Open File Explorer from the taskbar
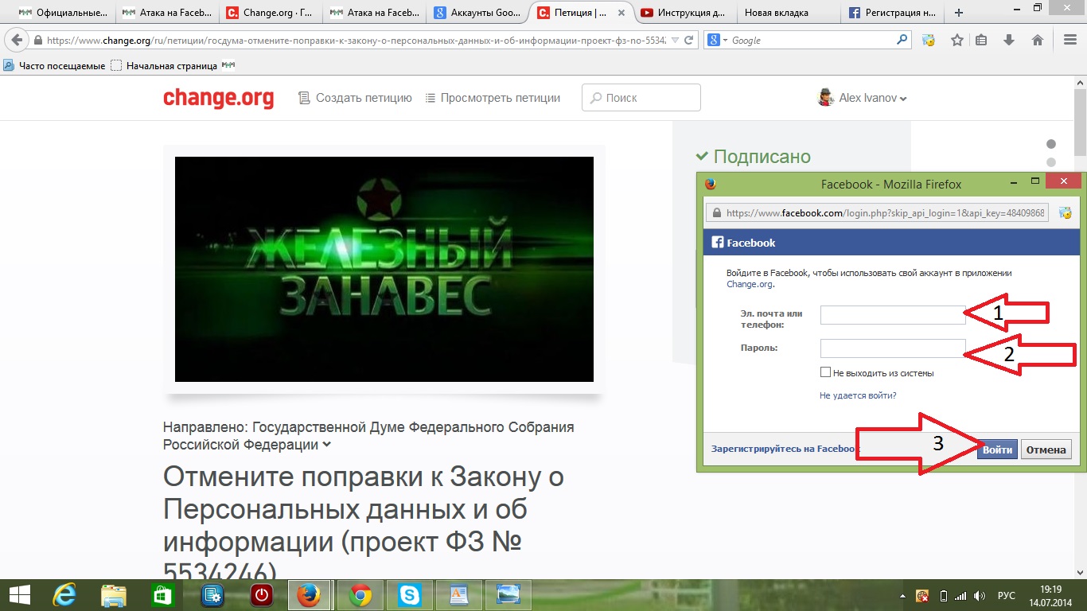The height and width of the screenshot is (611, 1087). [113, 595]
